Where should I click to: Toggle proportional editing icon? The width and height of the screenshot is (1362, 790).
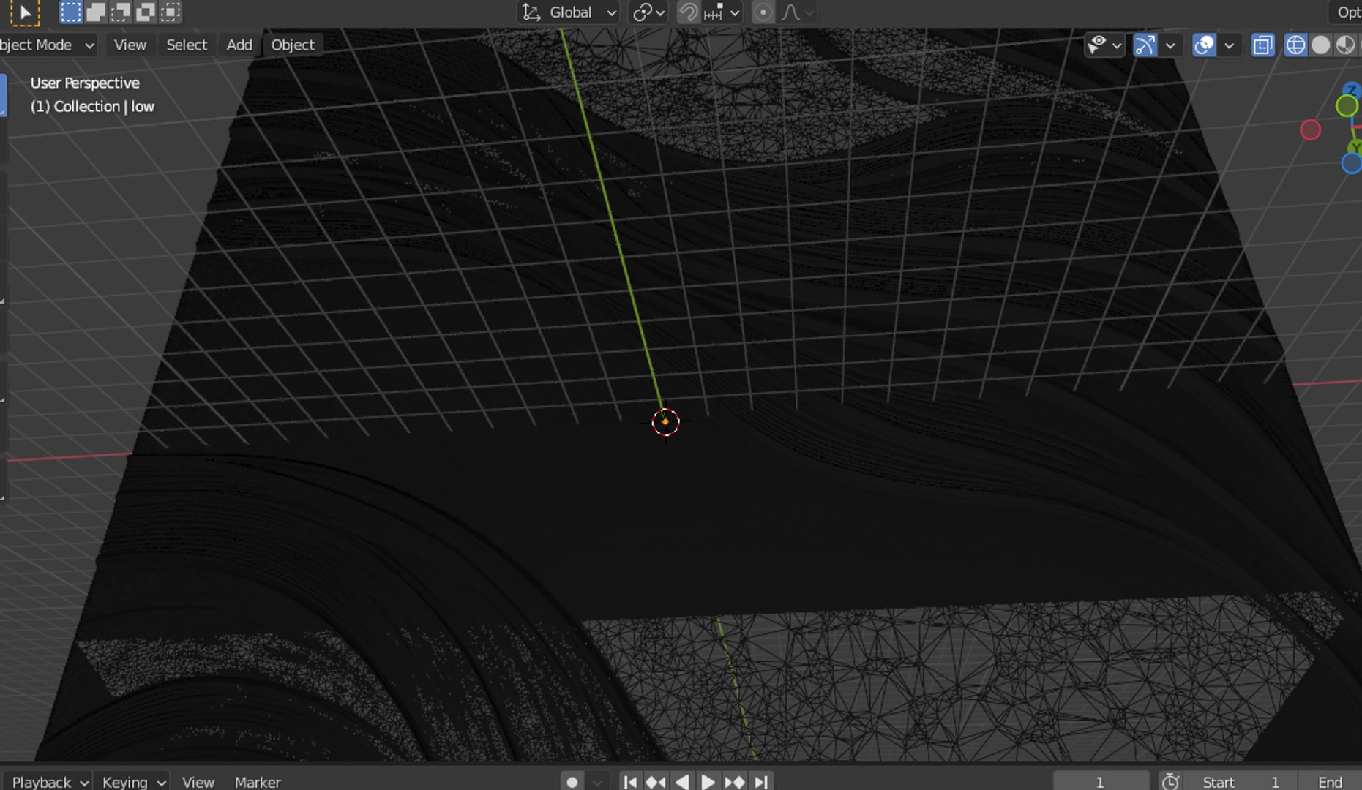pyautogui.click(x=763, y=12)
